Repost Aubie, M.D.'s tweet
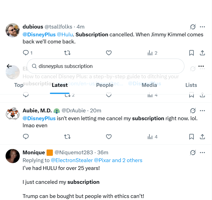The height and width of the screenshot is (200, 212). pos(67,137)
